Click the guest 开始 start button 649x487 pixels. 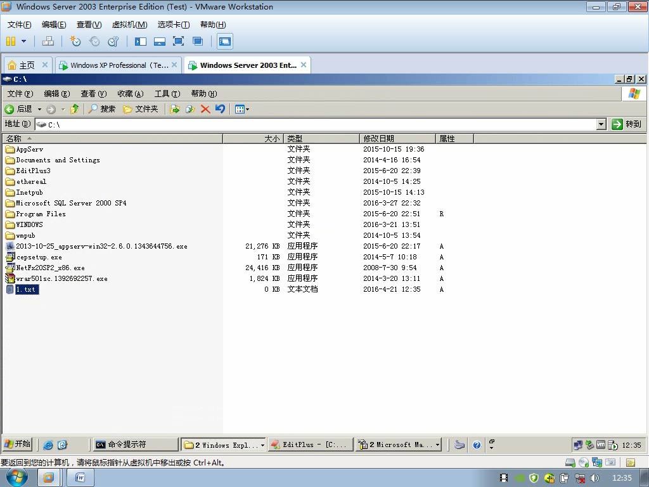[17, 445]
